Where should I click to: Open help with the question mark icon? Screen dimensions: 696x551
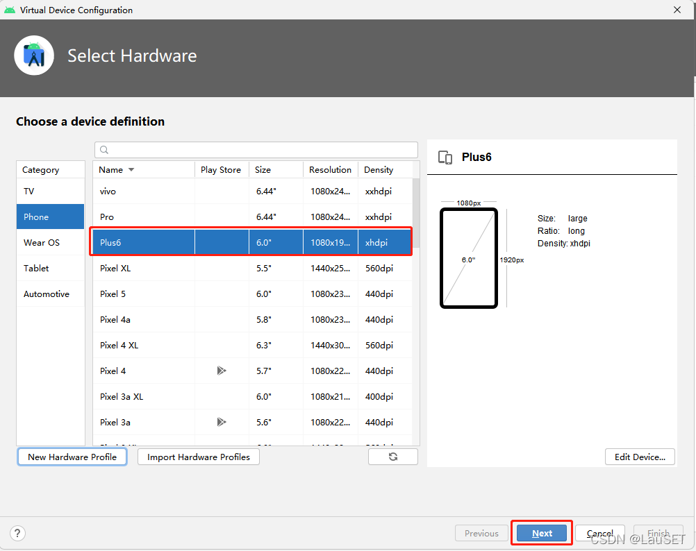point(17,533)
